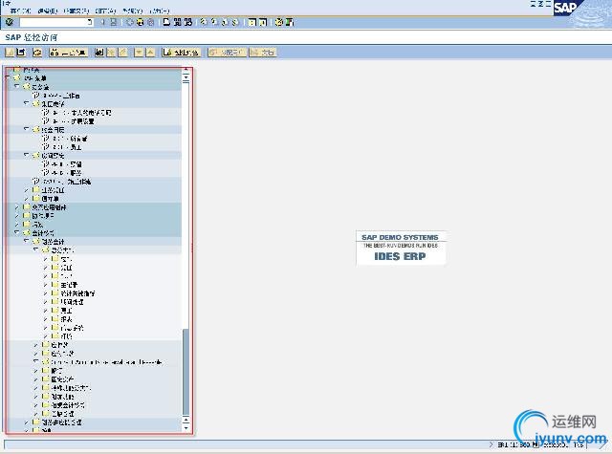Click the Previous Page navigation icon
This screenshot has width=612, height=454.
[214, 22]
